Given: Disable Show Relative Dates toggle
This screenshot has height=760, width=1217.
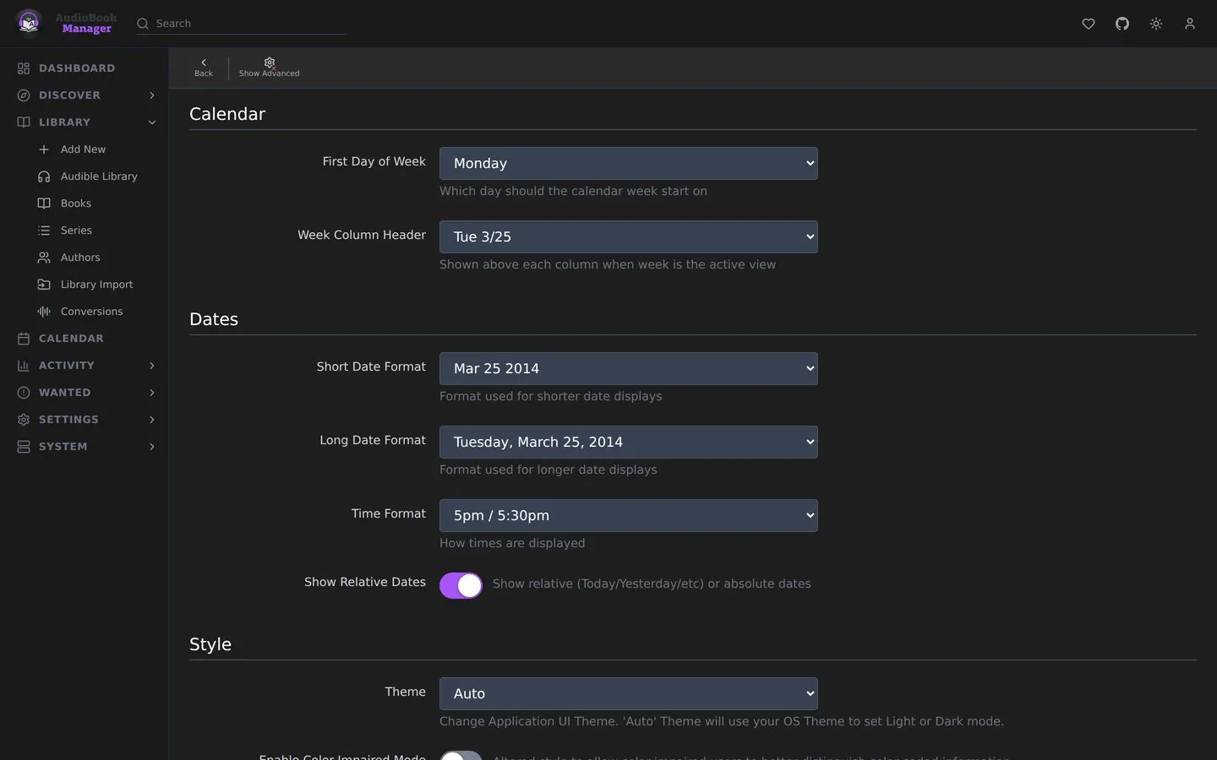Looking at the screenshot, I should pyautogui.click(x=461, y=585).
